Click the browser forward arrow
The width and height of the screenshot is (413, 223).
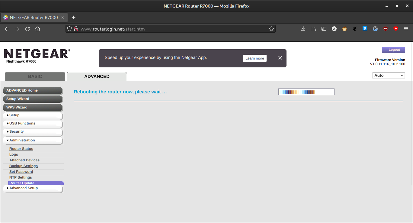[17, 29]
